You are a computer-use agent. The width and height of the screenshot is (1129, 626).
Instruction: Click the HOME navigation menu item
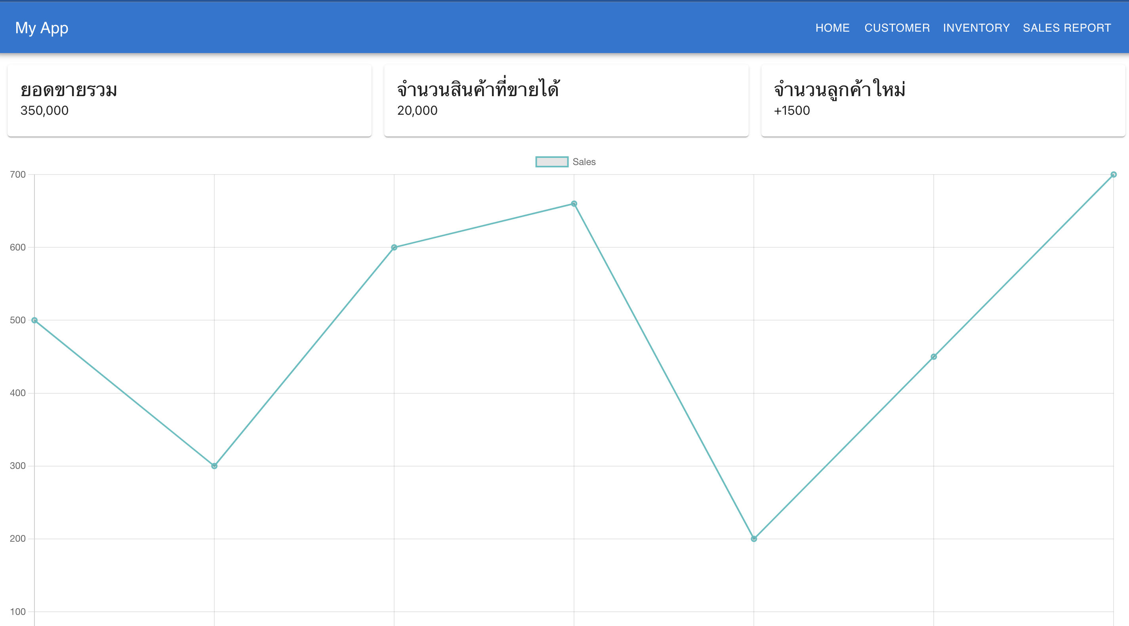[x=832, y=28]
